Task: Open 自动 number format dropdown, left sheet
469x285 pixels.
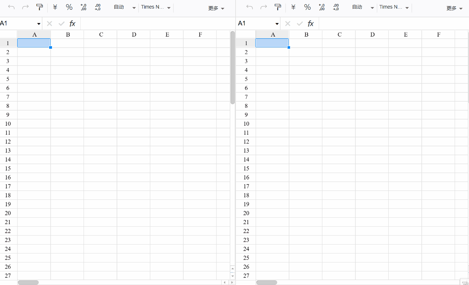Action: [124, 7]
